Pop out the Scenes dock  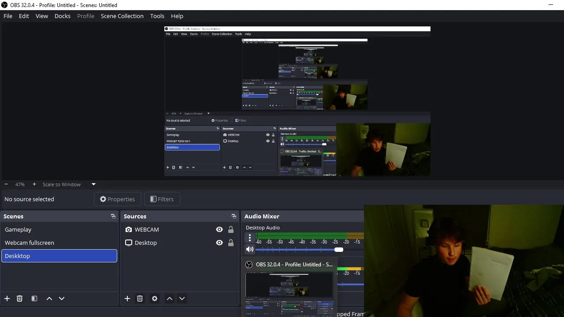coord(113,216)
